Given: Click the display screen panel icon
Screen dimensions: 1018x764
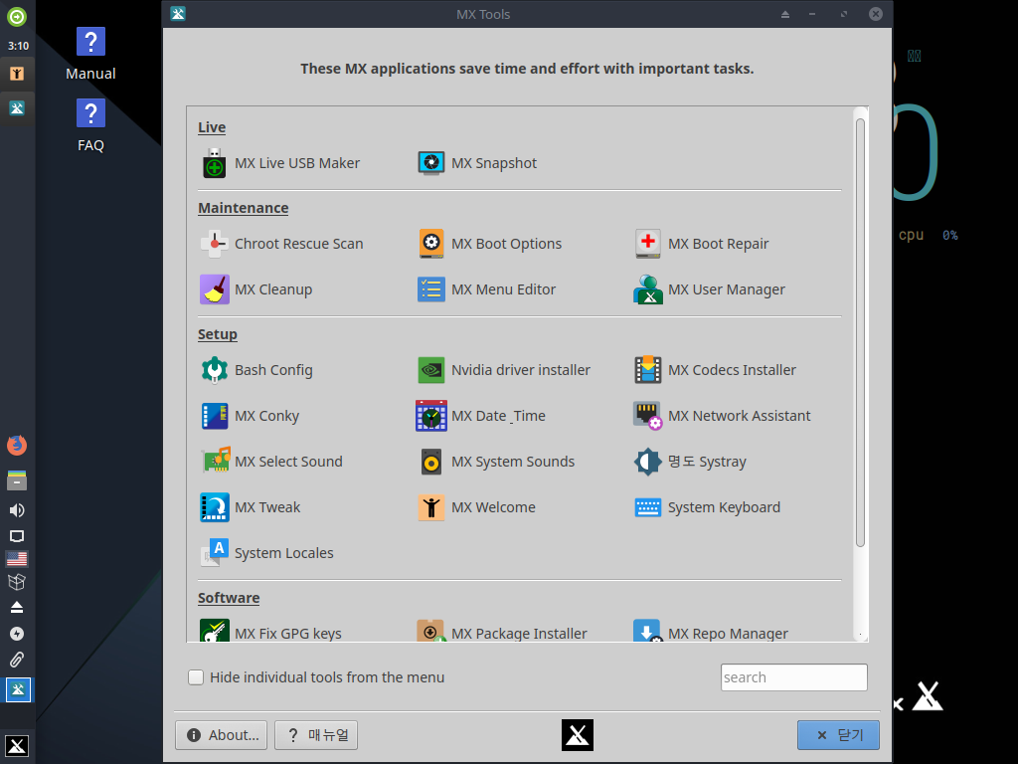Looking at the screenshot, I should coord(17,536).
